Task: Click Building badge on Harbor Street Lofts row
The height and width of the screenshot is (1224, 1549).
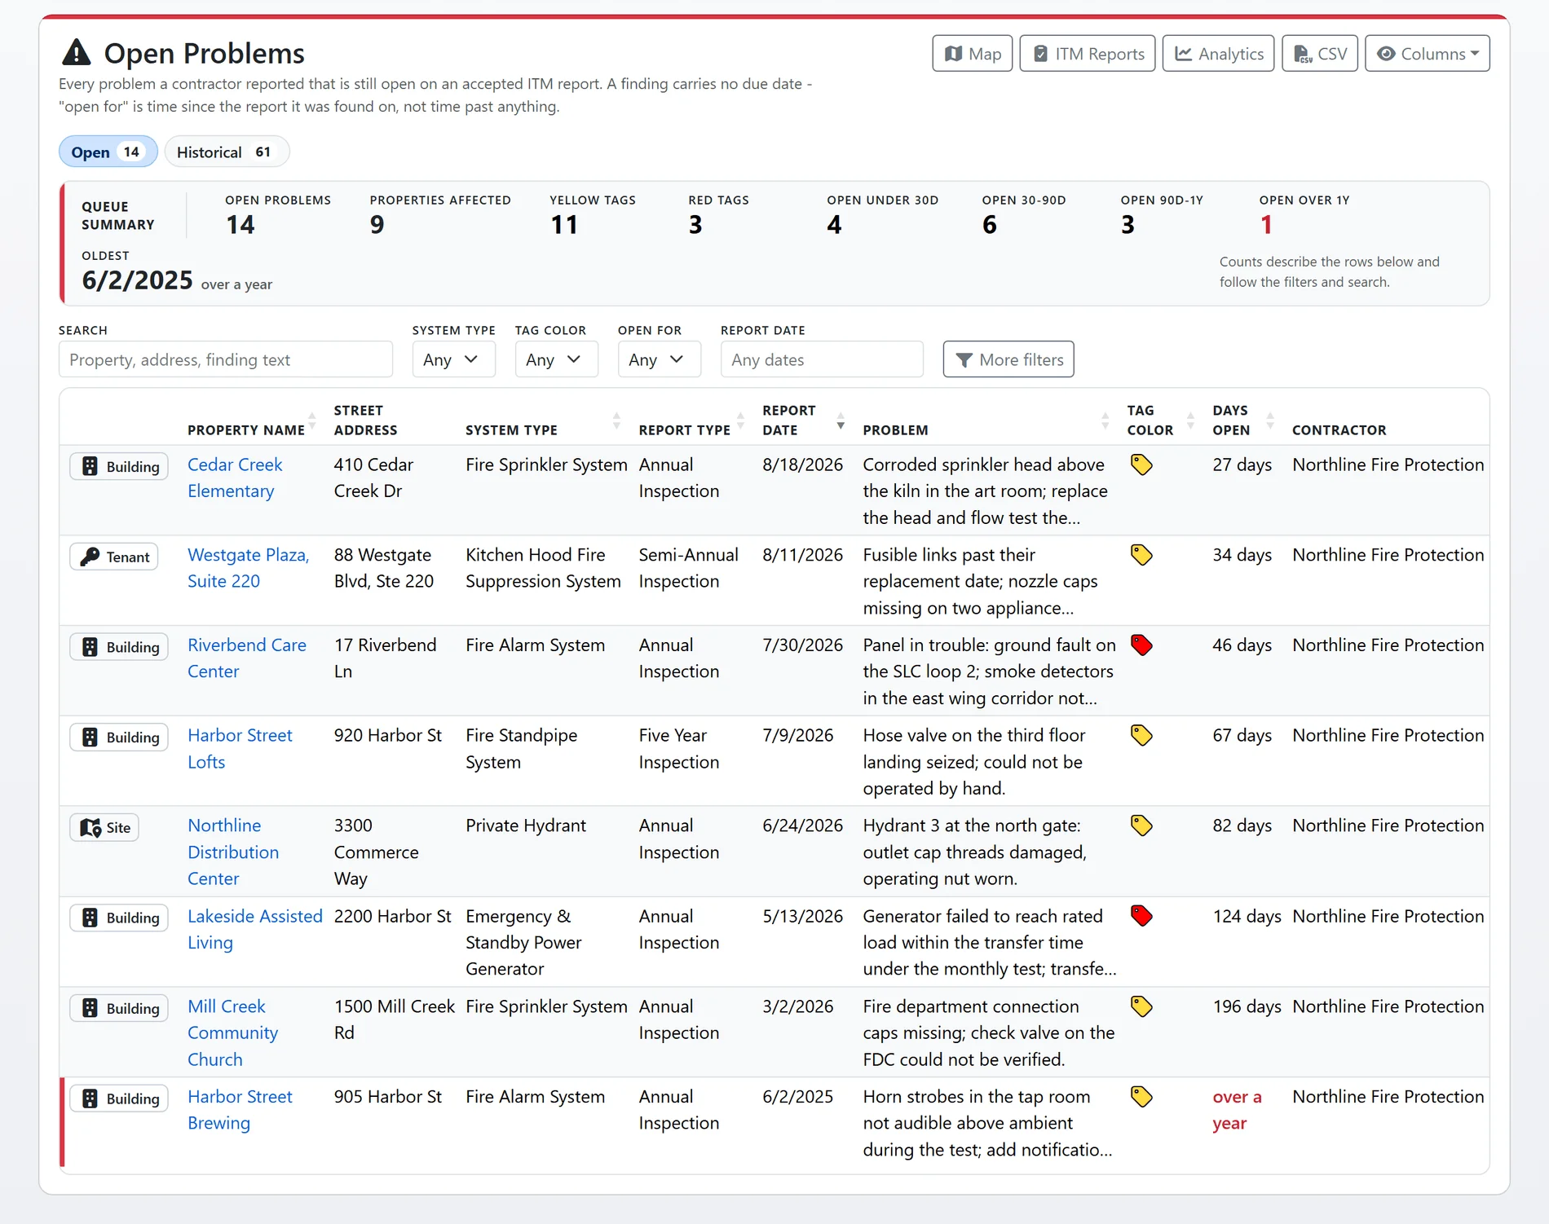Action: coord(119,737)
